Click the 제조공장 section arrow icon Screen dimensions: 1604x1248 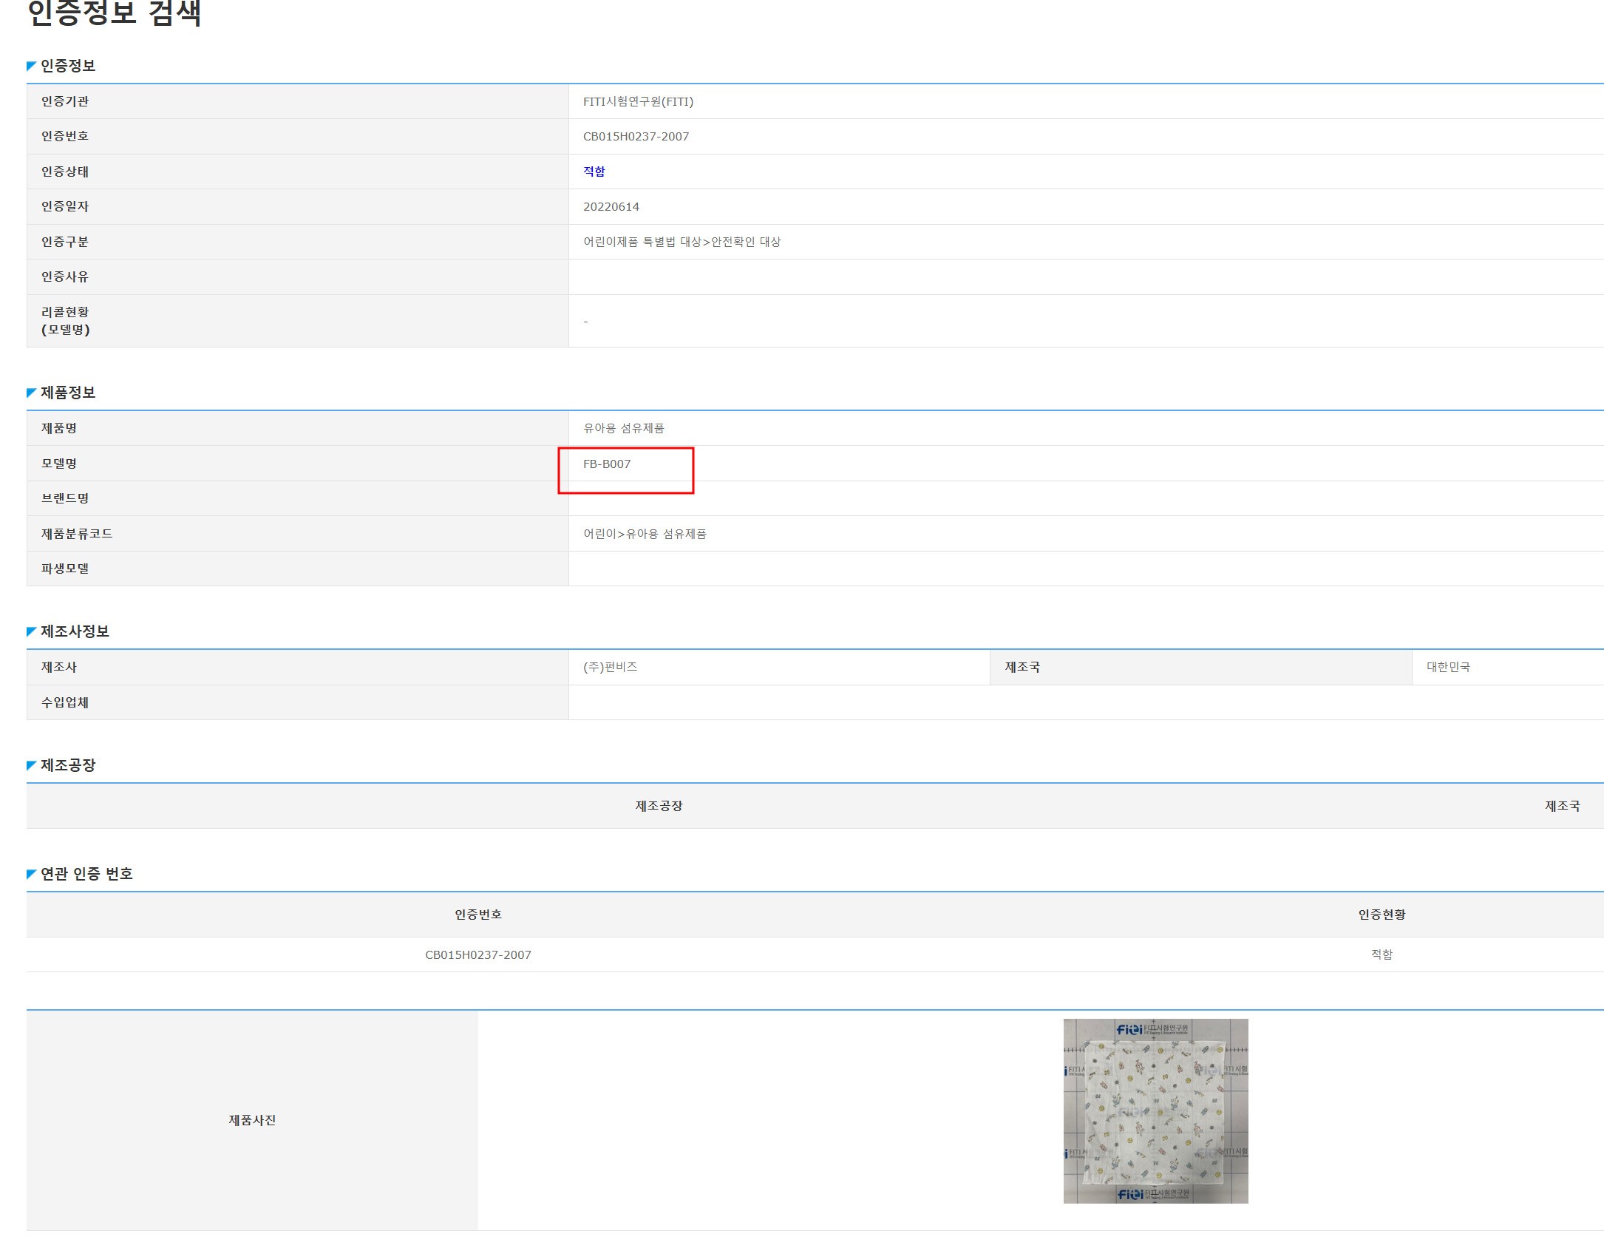(x=31, y=766)
